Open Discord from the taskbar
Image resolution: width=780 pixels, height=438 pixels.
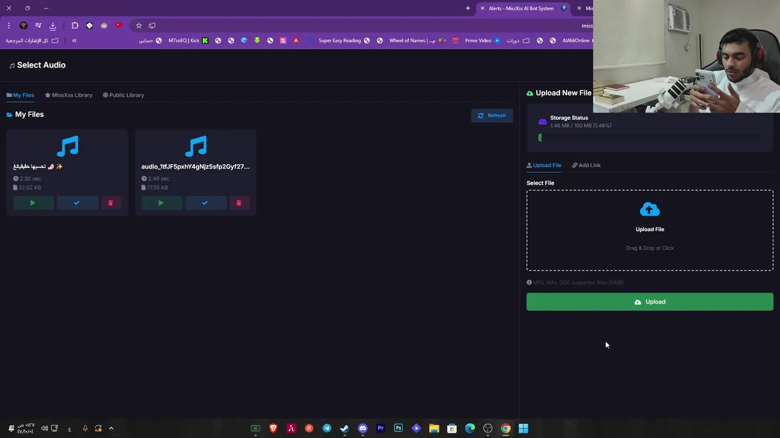pyautogui.click(x=363, y=428)
